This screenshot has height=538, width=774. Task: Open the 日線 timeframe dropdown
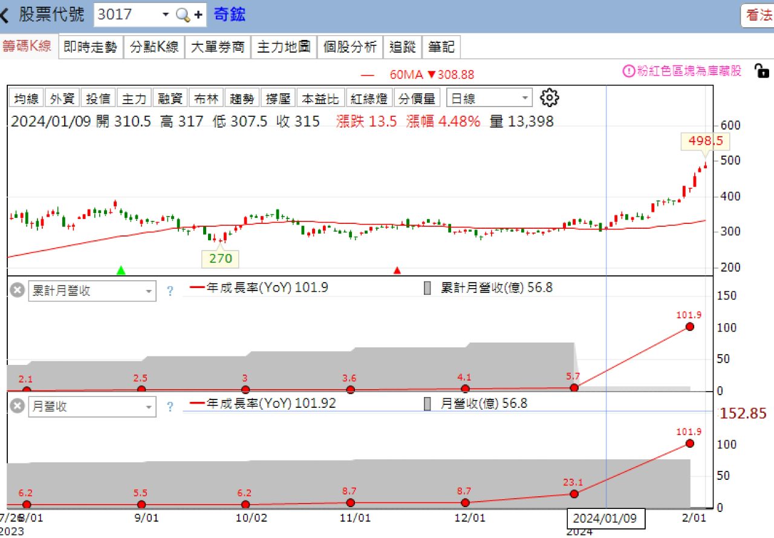tap(489, 98)
